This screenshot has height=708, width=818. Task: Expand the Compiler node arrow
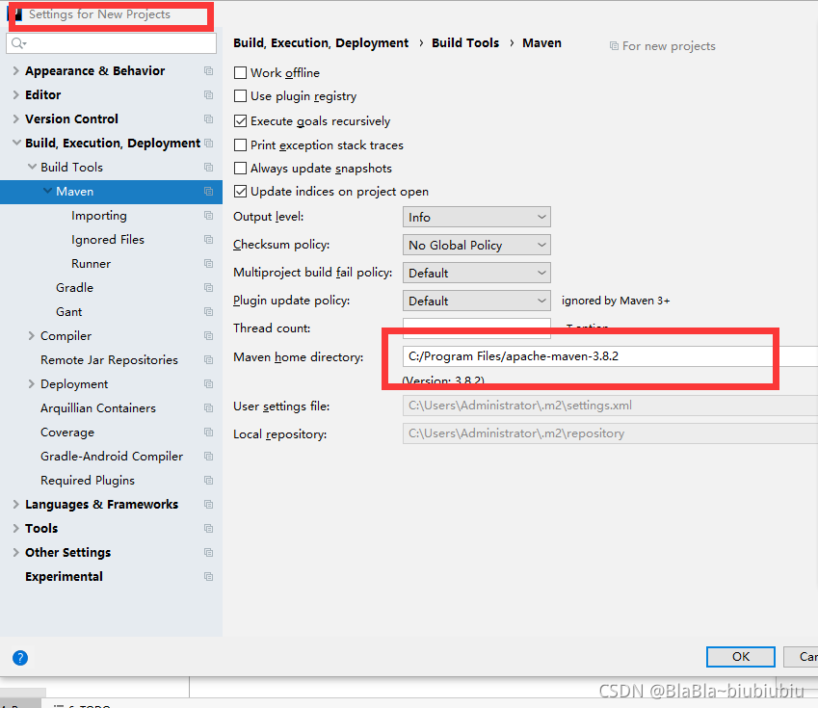[31, 336]
